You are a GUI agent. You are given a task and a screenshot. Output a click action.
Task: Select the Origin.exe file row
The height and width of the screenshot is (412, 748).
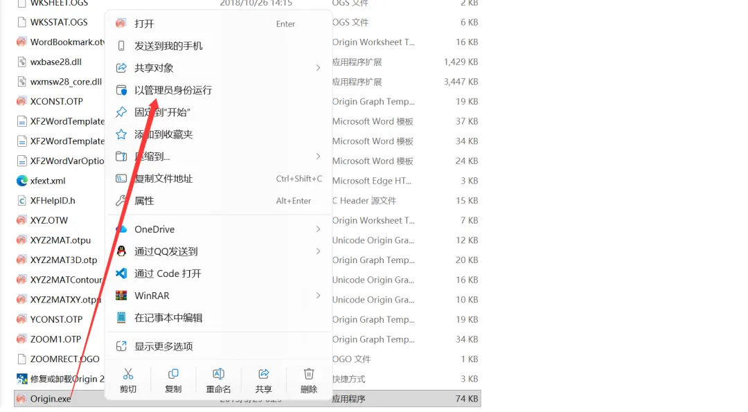247,399
